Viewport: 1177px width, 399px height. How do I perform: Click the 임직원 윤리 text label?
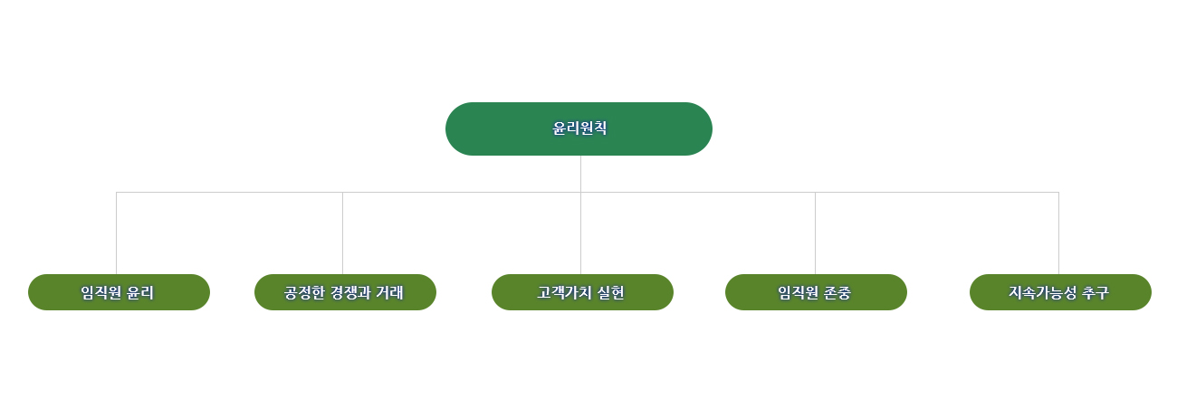[117, 293]
